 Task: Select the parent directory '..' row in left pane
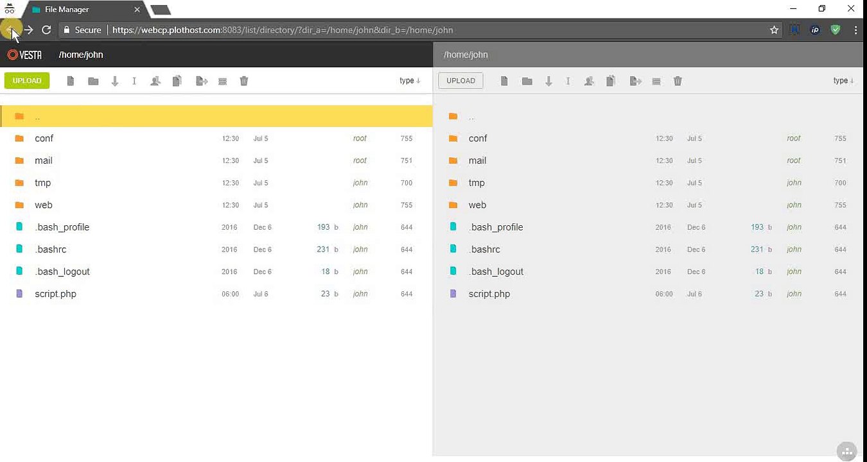click(216, 116)
